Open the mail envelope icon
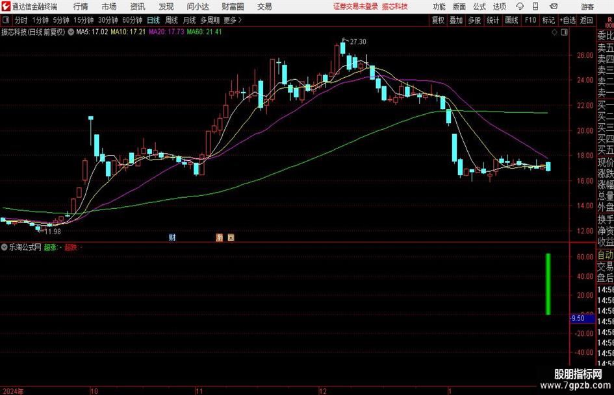 coord(554,6)
